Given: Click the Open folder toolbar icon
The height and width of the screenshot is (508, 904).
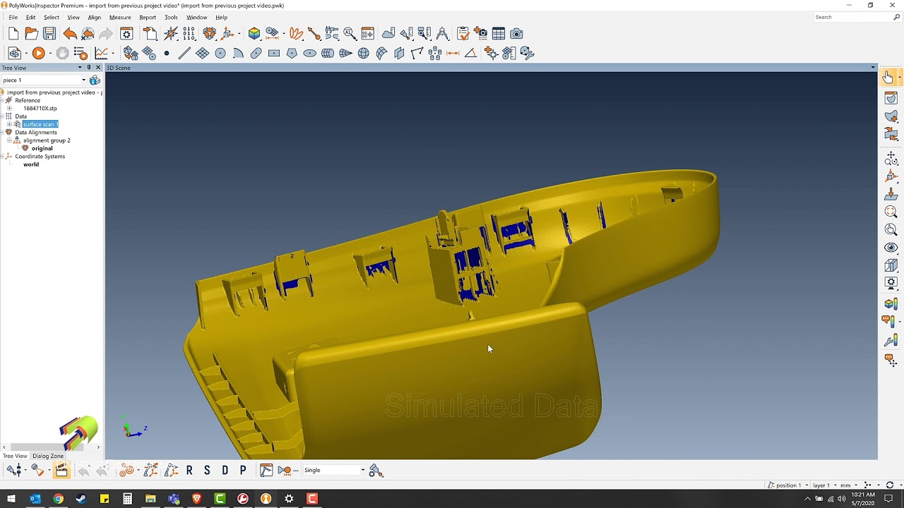Looking at the screenshot, I should 31,33.
